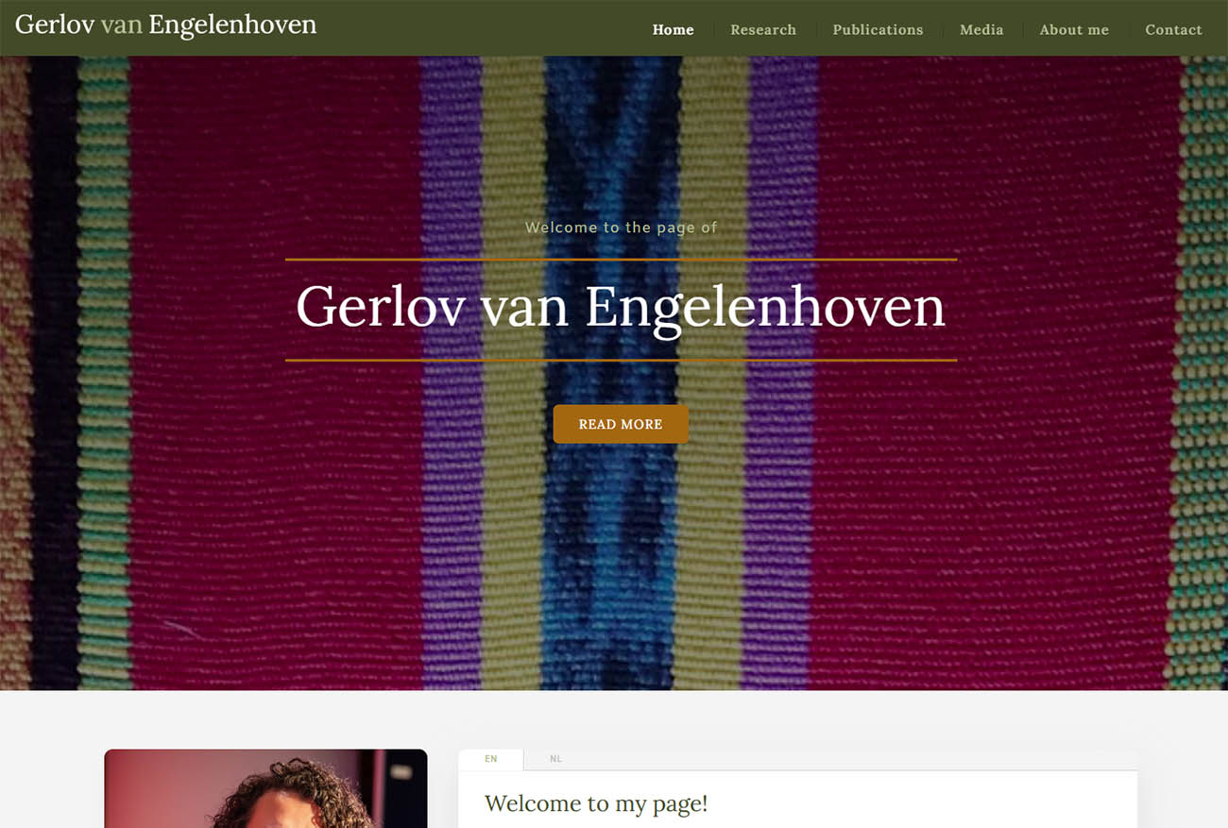Screen dimensions: 1228x828
Task: Click the 'Welcome to my page!' heading
Action: pos(596,803)
